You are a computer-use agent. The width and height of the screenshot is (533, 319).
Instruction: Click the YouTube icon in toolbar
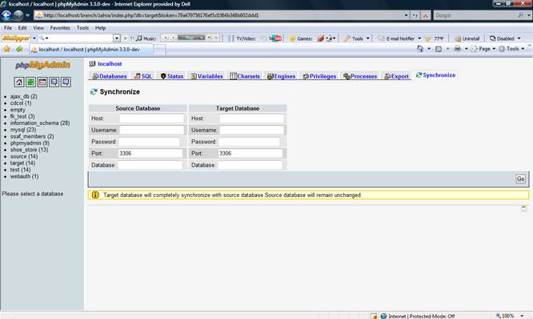[275, 38]
